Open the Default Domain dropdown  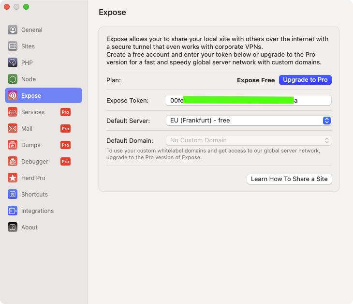click(x=248, y=140)
